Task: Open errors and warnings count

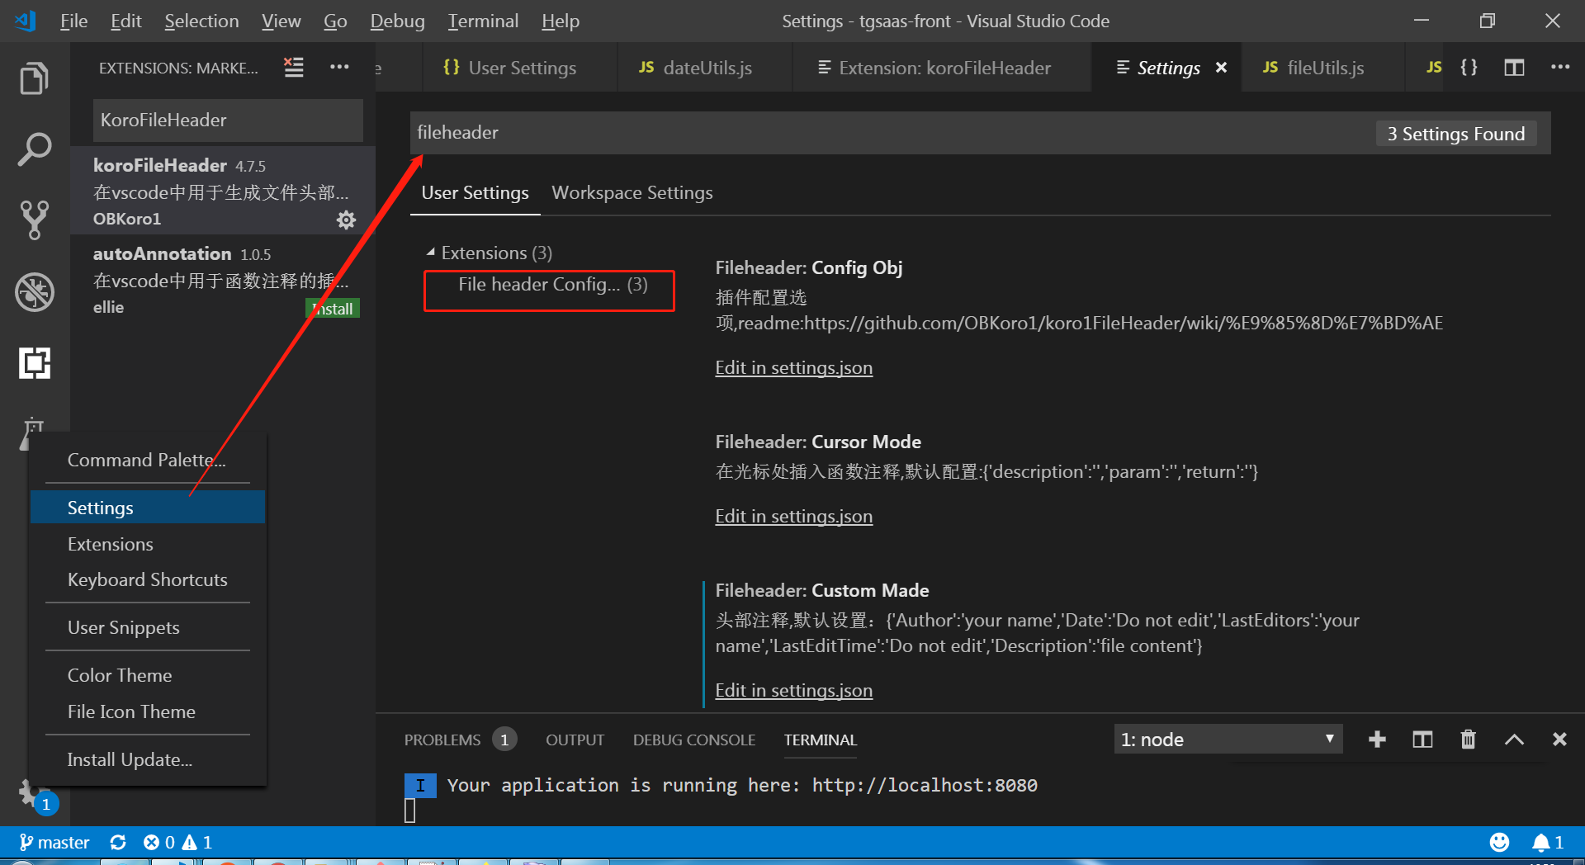Action: [177, 842]
